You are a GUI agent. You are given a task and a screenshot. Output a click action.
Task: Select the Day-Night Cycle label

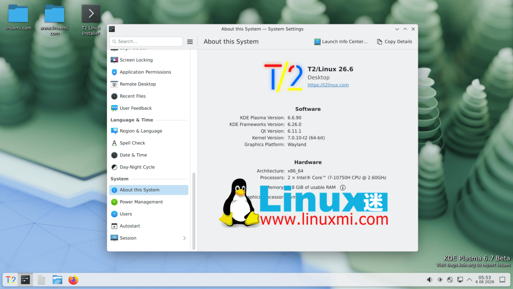pos(137,167)
